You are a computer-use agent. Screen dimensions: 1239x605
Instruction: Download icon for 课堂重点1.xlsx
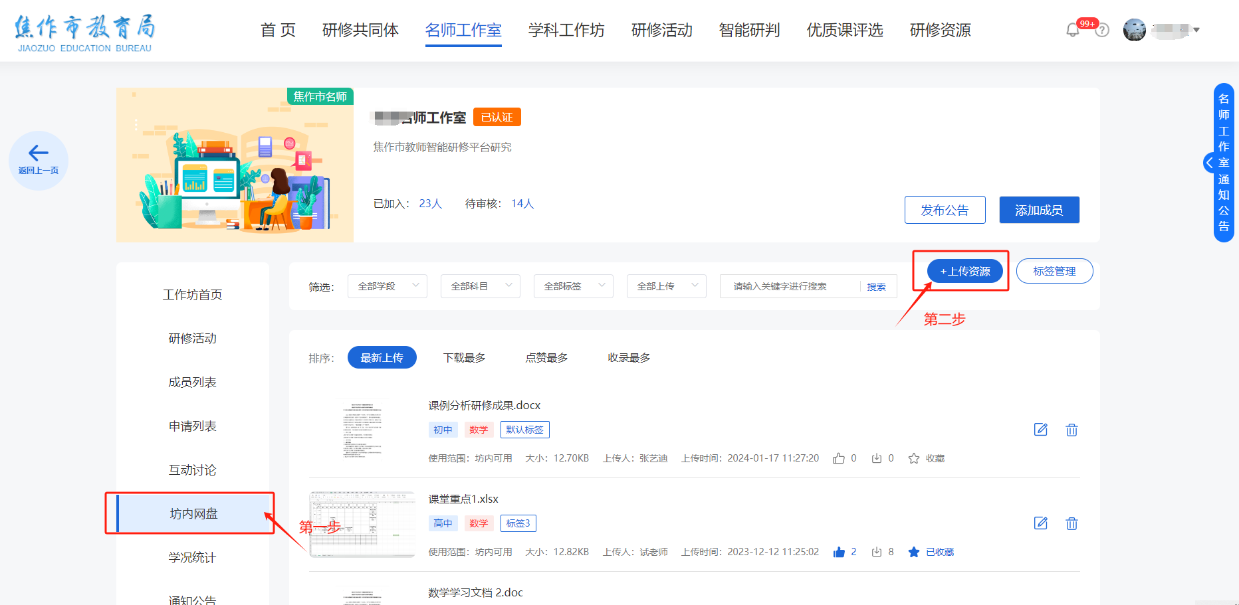[x=877, y=552]
